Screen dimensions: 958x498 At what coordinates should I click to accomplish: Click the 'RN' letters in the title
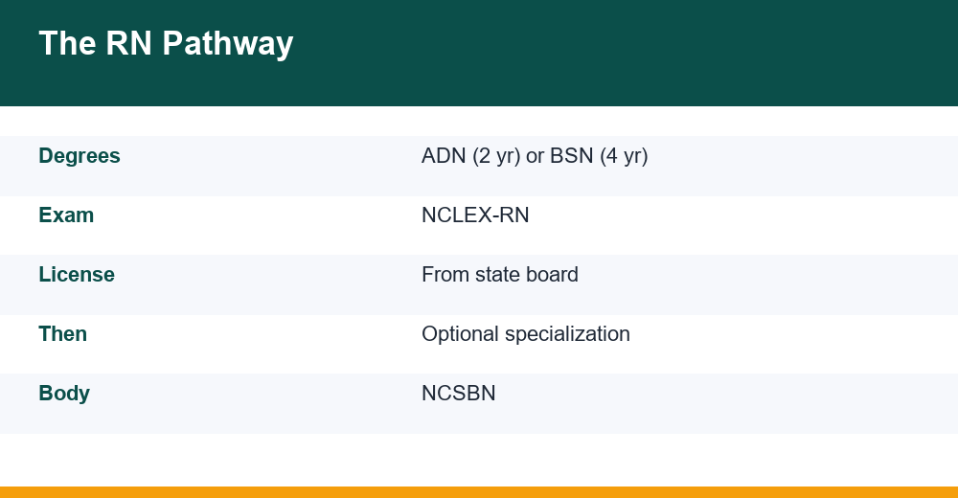(x=129, y=44)
